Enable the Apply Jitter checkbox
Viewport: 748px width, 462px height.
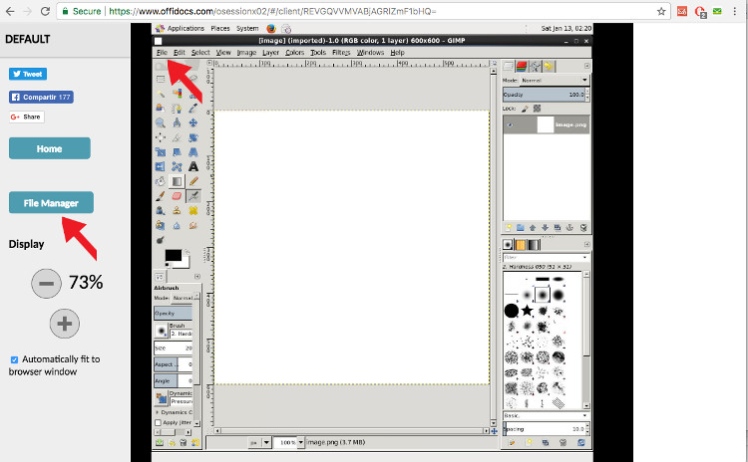159,422
